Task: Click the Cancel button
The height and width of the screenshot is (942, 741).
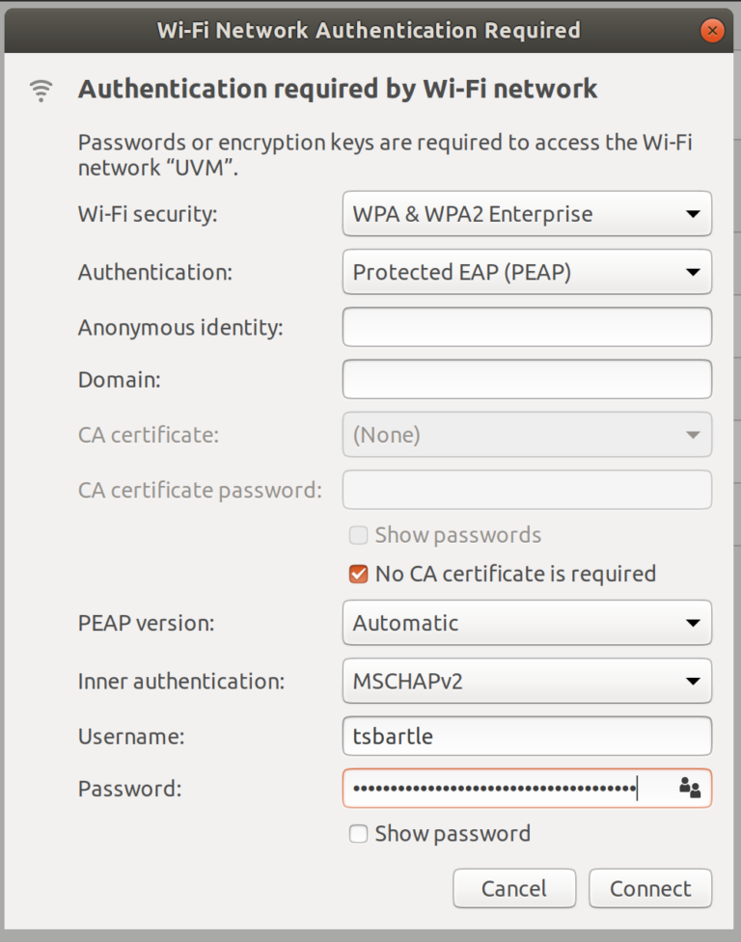Action: [x=513, y=888]
